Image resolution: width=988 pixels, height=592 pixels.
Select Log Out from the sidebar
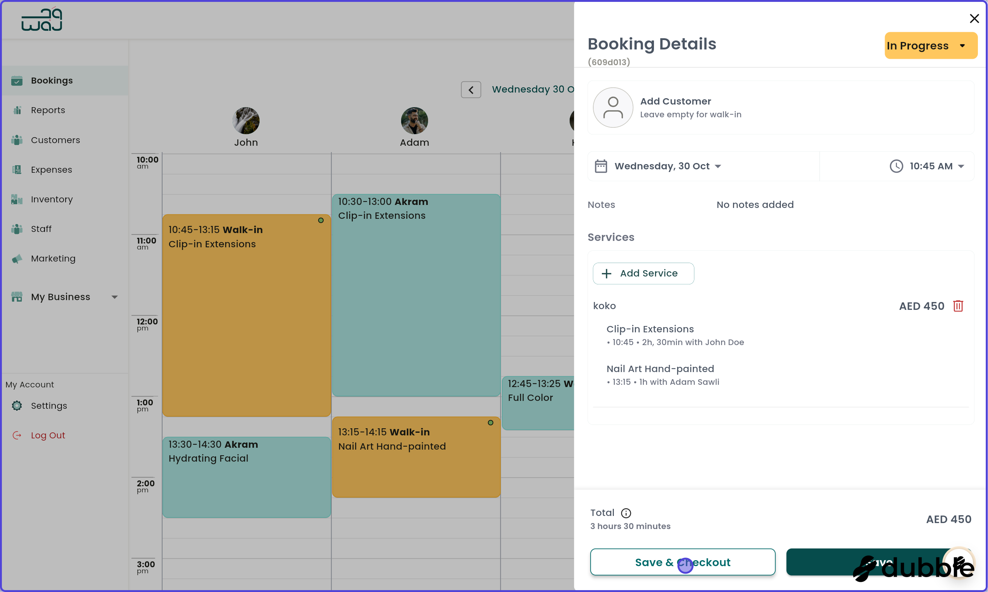pos(48,435)
